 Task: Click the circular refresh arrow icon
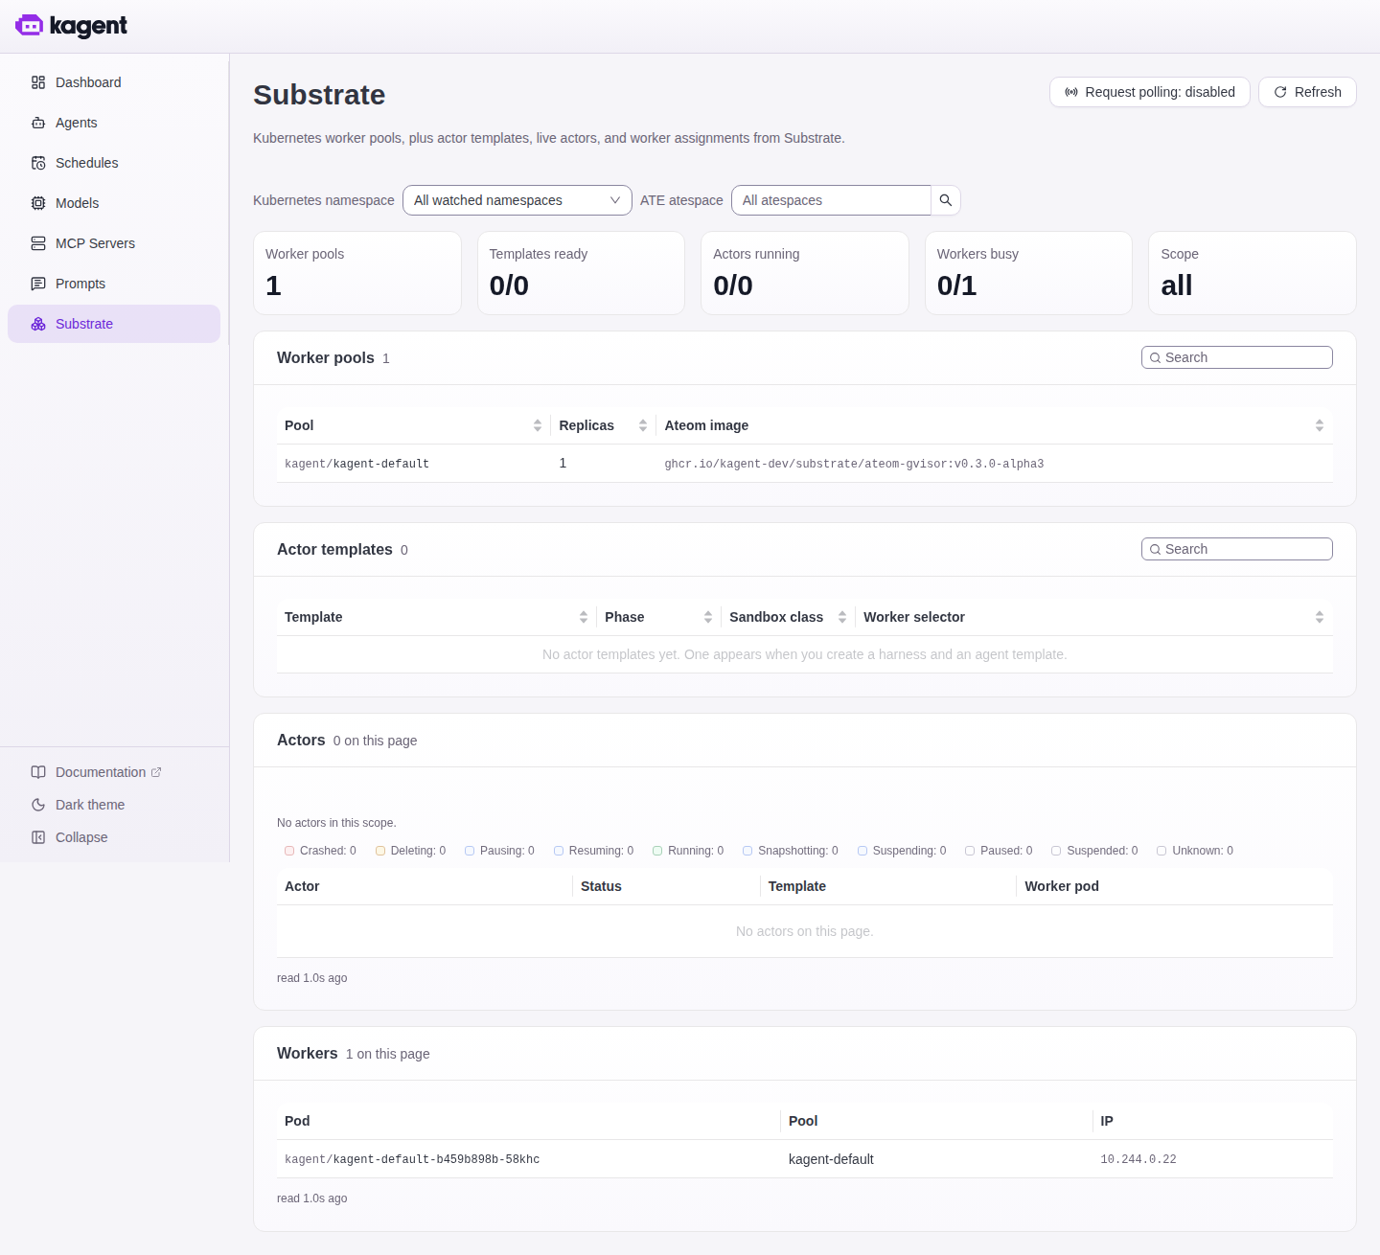click(1280, 92)
